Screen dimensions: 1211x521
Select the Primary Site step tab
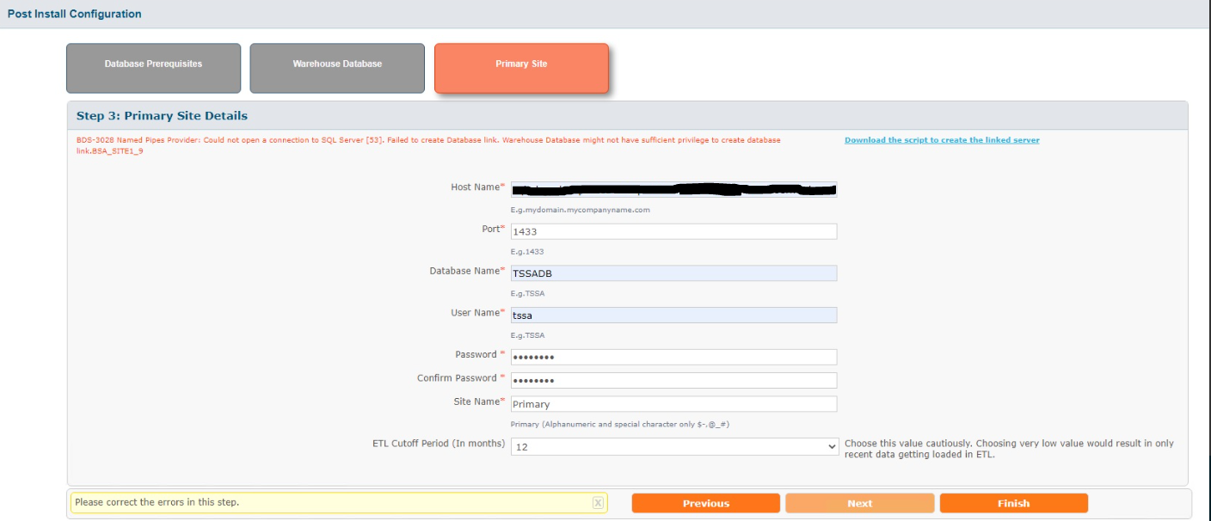point(521,69)
